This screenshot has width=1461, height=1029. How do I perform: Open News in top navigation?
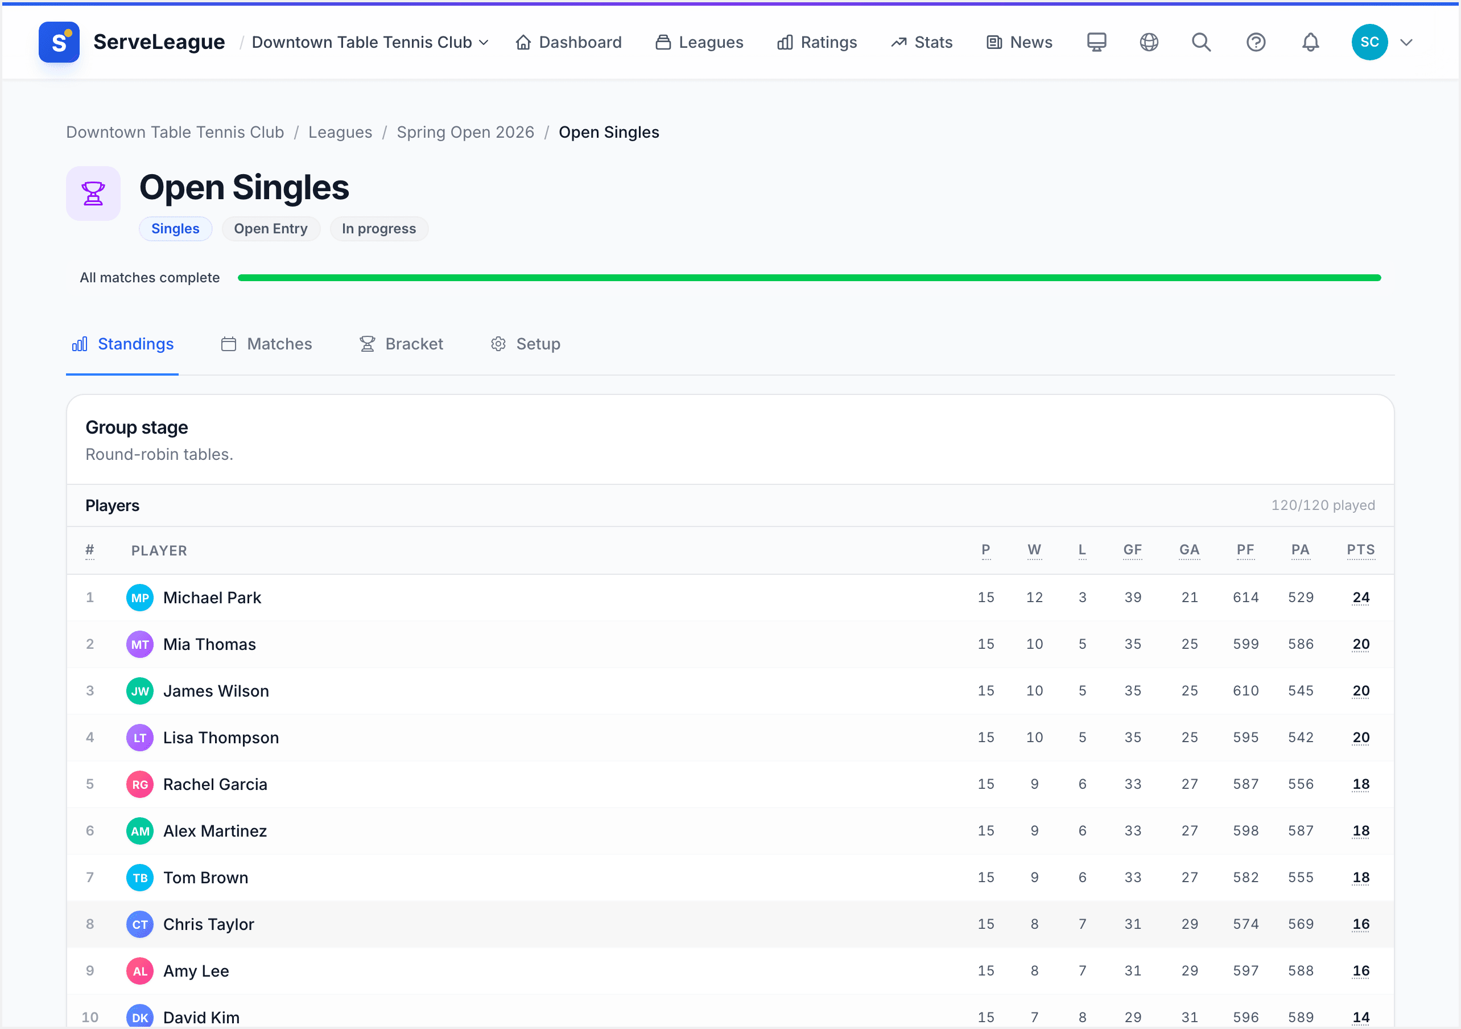[1019, 42]
